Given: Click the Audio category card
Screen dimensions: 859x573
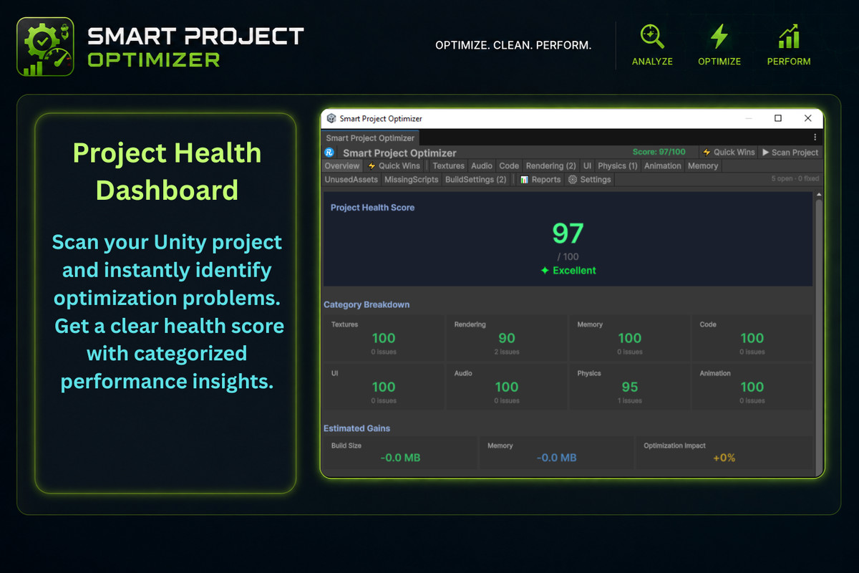Looking at the screenshot, I should point(507,387).
